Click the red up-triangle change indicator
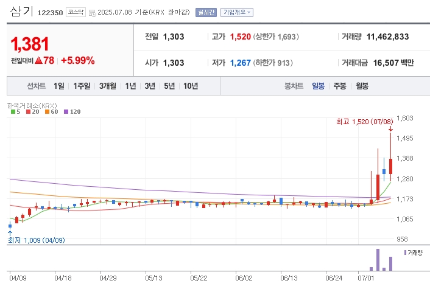Screen dimensions: 430x303 pos(38,60)
